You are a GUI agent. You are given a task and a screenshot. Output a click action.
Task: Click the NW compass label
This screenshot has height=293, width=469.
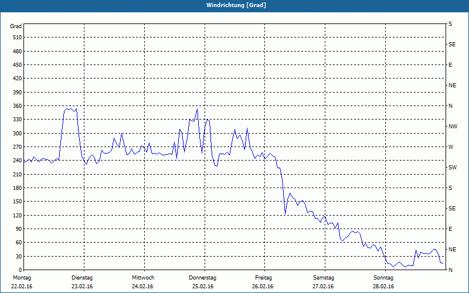coord(453,127)
